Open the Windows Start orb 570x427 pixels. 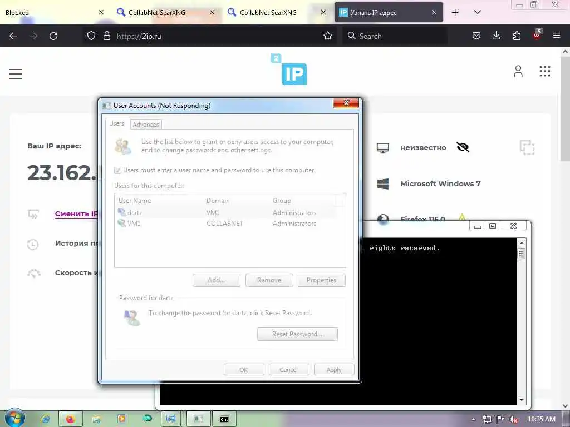[14, 418]
